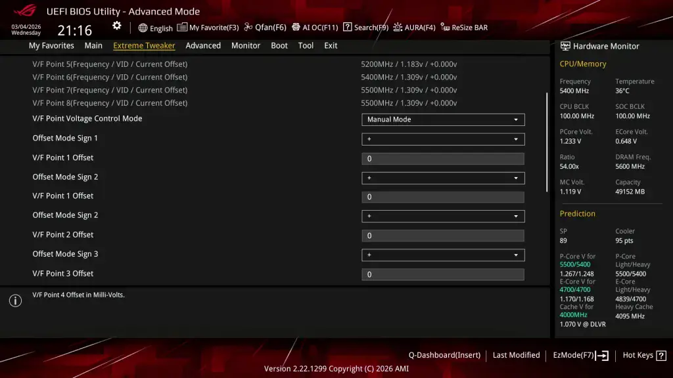This screenshot has width=673, height=378.
Task: Open the Boot tab
Action: coord(279,45)
